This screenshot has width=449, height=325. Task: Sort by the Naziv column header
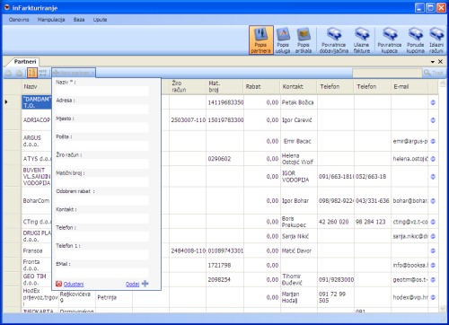tap(36, 86)
